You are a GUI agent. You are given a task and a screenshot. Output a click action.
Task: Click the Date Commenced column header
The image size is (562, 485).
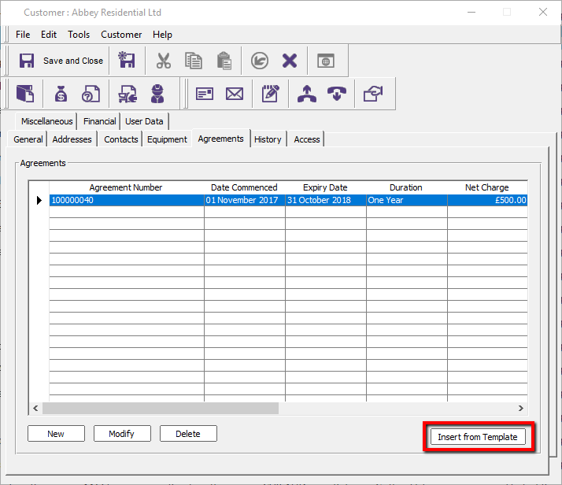(x=245, y=187)
